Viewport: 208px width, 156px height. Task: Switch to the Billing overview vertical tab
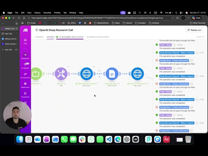tap(9, 39)
